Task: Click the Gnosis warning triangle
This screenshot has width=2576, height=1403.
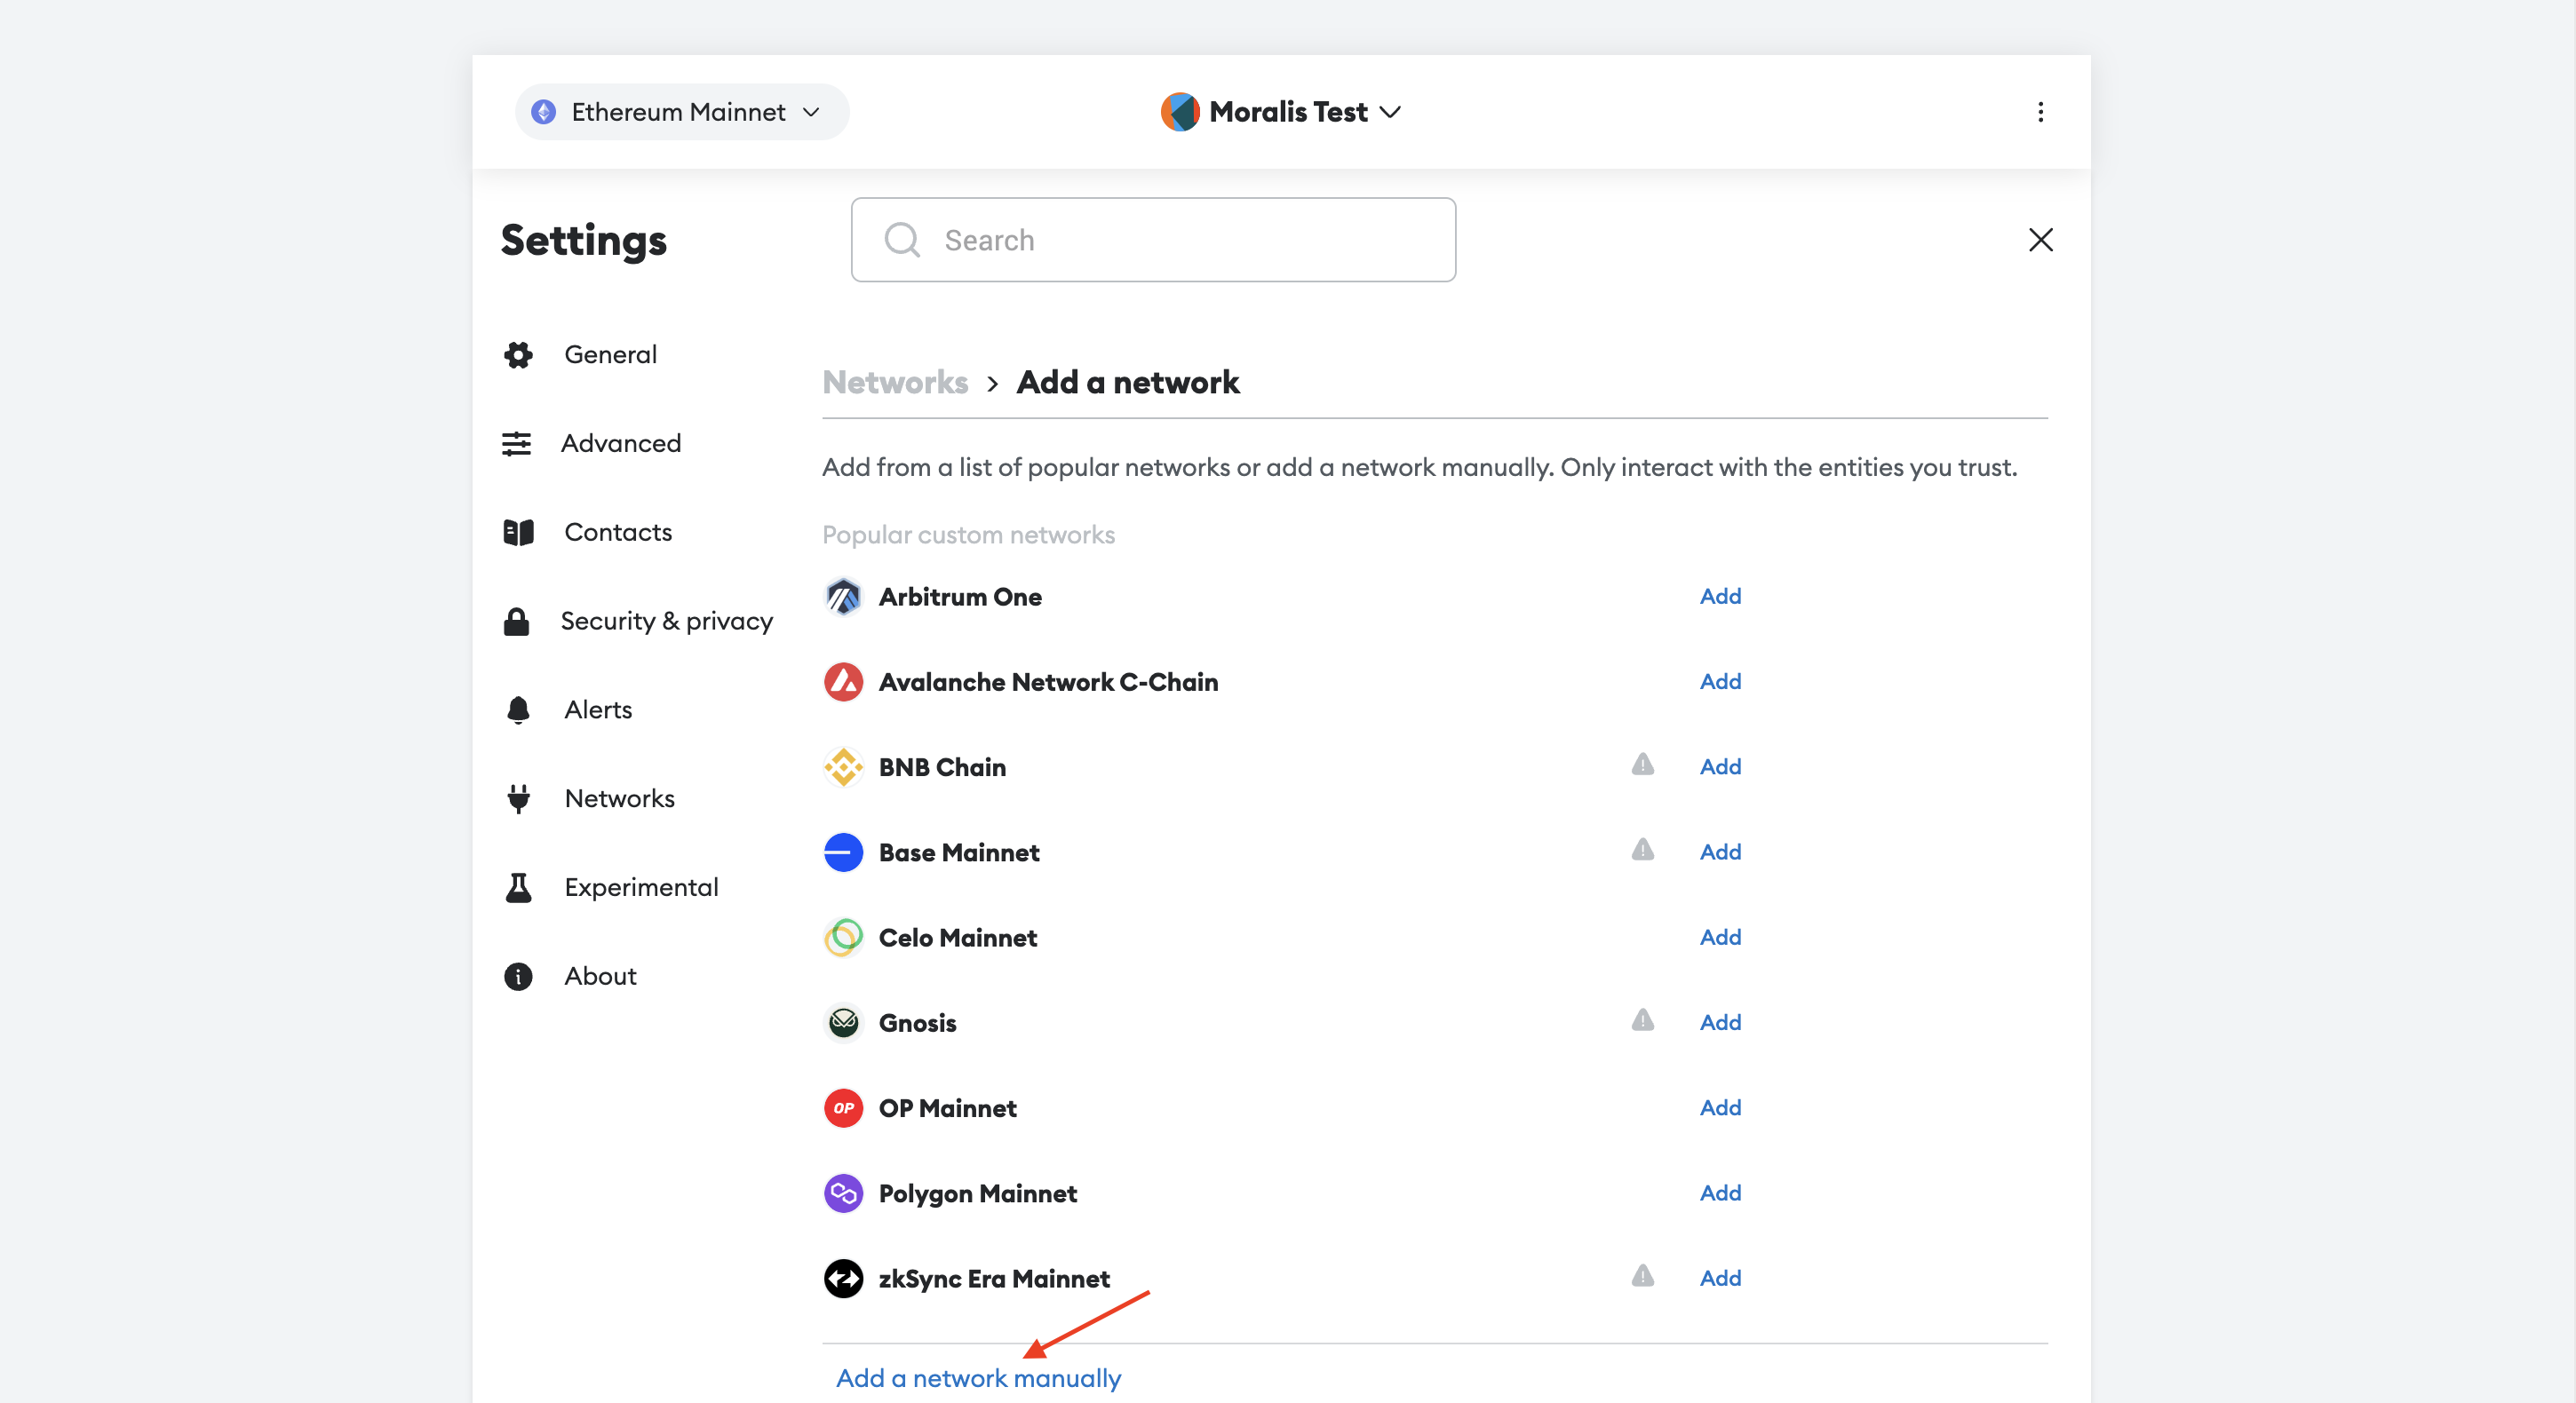Action: point(1642,1020)
